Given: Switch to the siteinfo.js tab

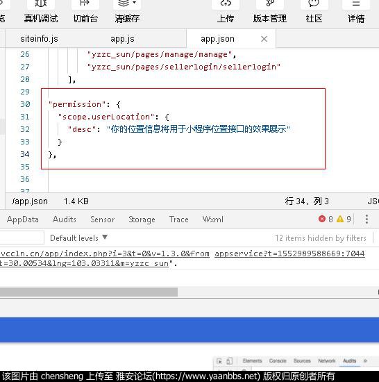Looking at the screenshot, I should coord(39,39).
